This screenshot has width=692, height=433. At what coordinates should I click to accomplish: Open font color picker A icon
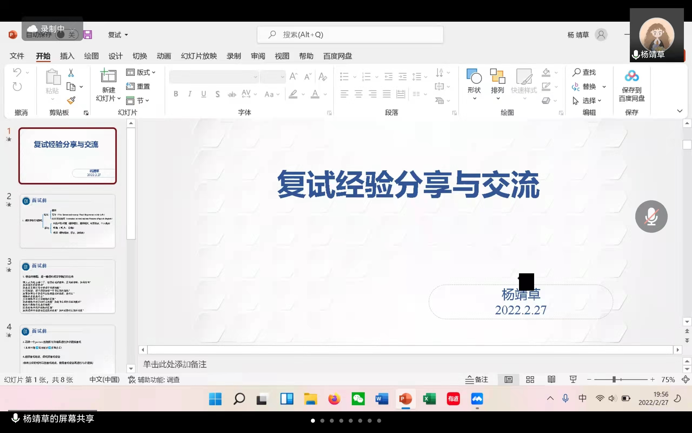(x=315, y=94)
